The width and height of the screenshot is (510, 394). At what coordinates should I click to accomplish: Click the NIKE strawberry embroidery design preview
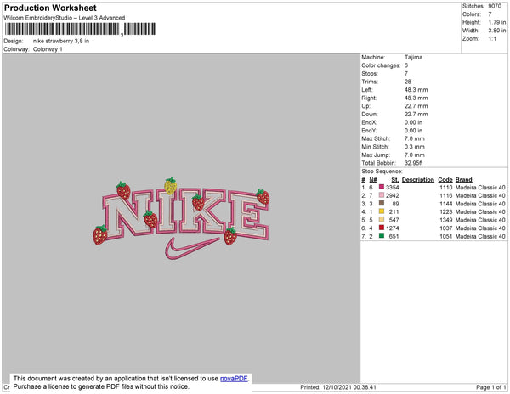coord(181,218)
